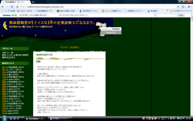The width and height of the screenshot is (193, 121).
Task: Open the Yahoo! JAPAN bookmark
Action: (x=25, y=11)
